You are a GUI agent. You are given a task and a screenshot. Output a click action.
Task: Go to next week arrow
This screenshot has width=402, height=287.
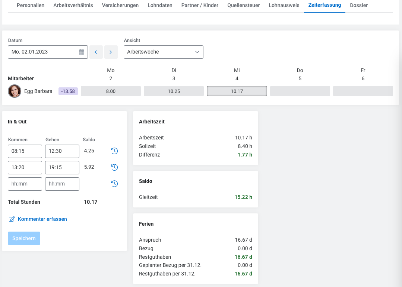click(x=111, y=52)
